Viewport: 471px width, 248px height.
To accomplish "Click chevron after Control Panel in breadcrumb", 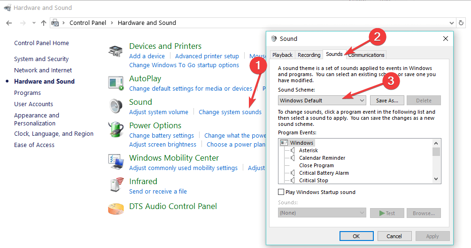I will (112, 23).
